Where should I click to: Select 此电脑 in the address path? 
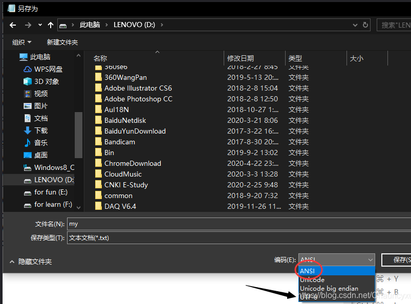(x=90, y=25)
